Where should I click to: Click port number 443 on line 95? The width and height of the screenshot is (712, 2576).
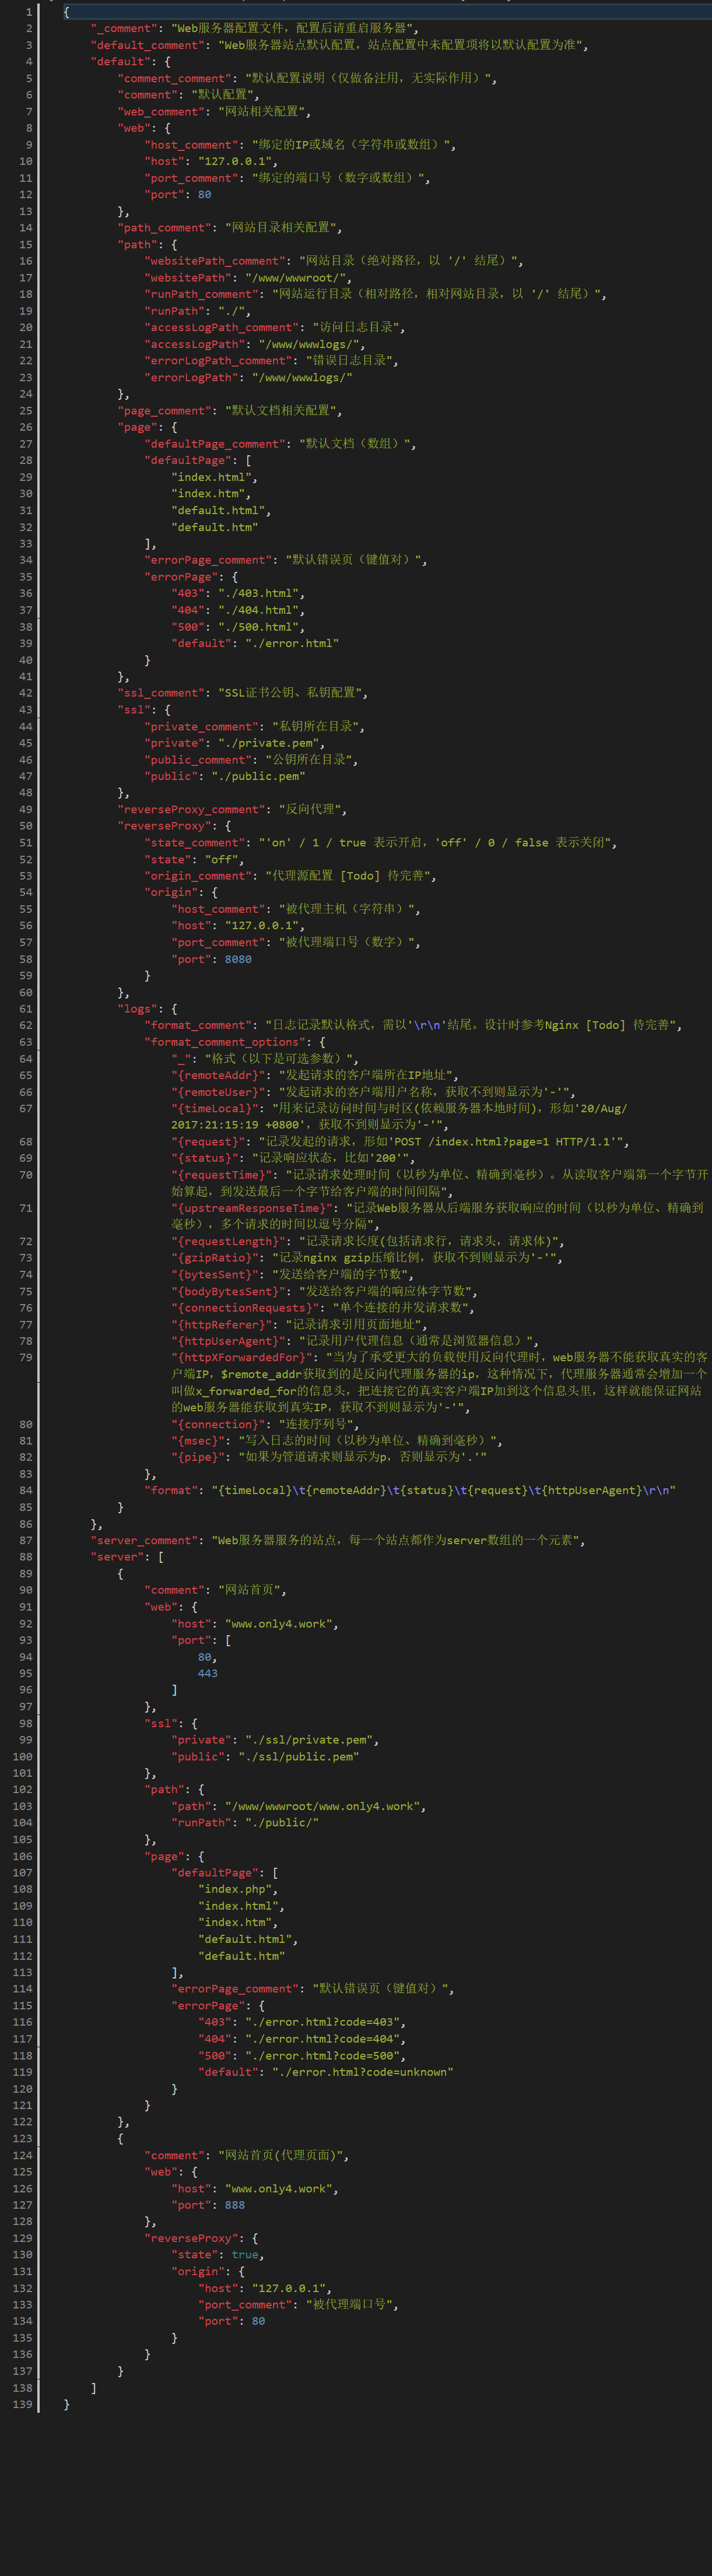pos(207,1673)
